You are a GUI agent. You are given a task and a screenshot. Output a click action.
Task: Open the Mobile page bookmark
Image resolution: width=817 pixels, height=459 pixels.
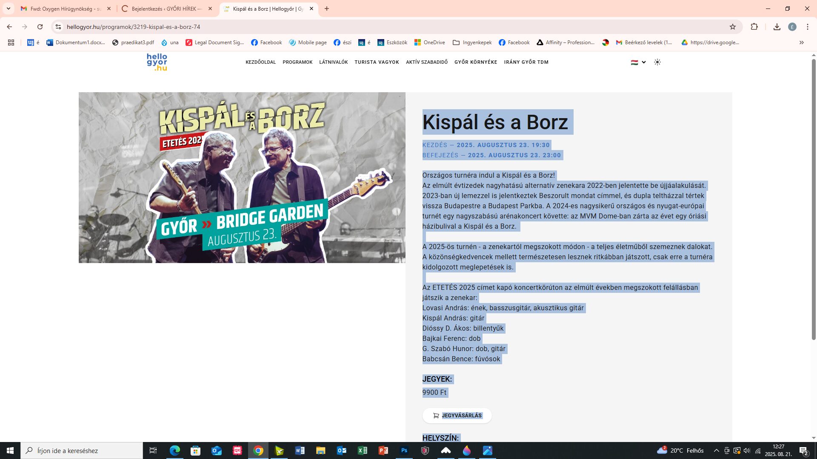tap(308, 42)
